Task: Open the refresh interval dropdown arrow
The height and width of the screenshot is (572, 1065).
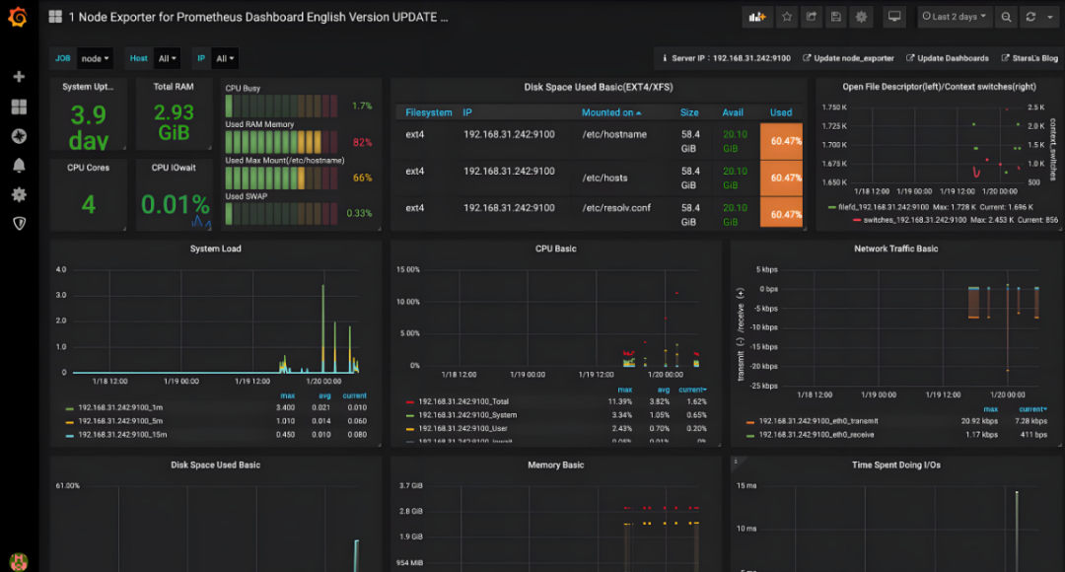Action: pos(1050,17)
